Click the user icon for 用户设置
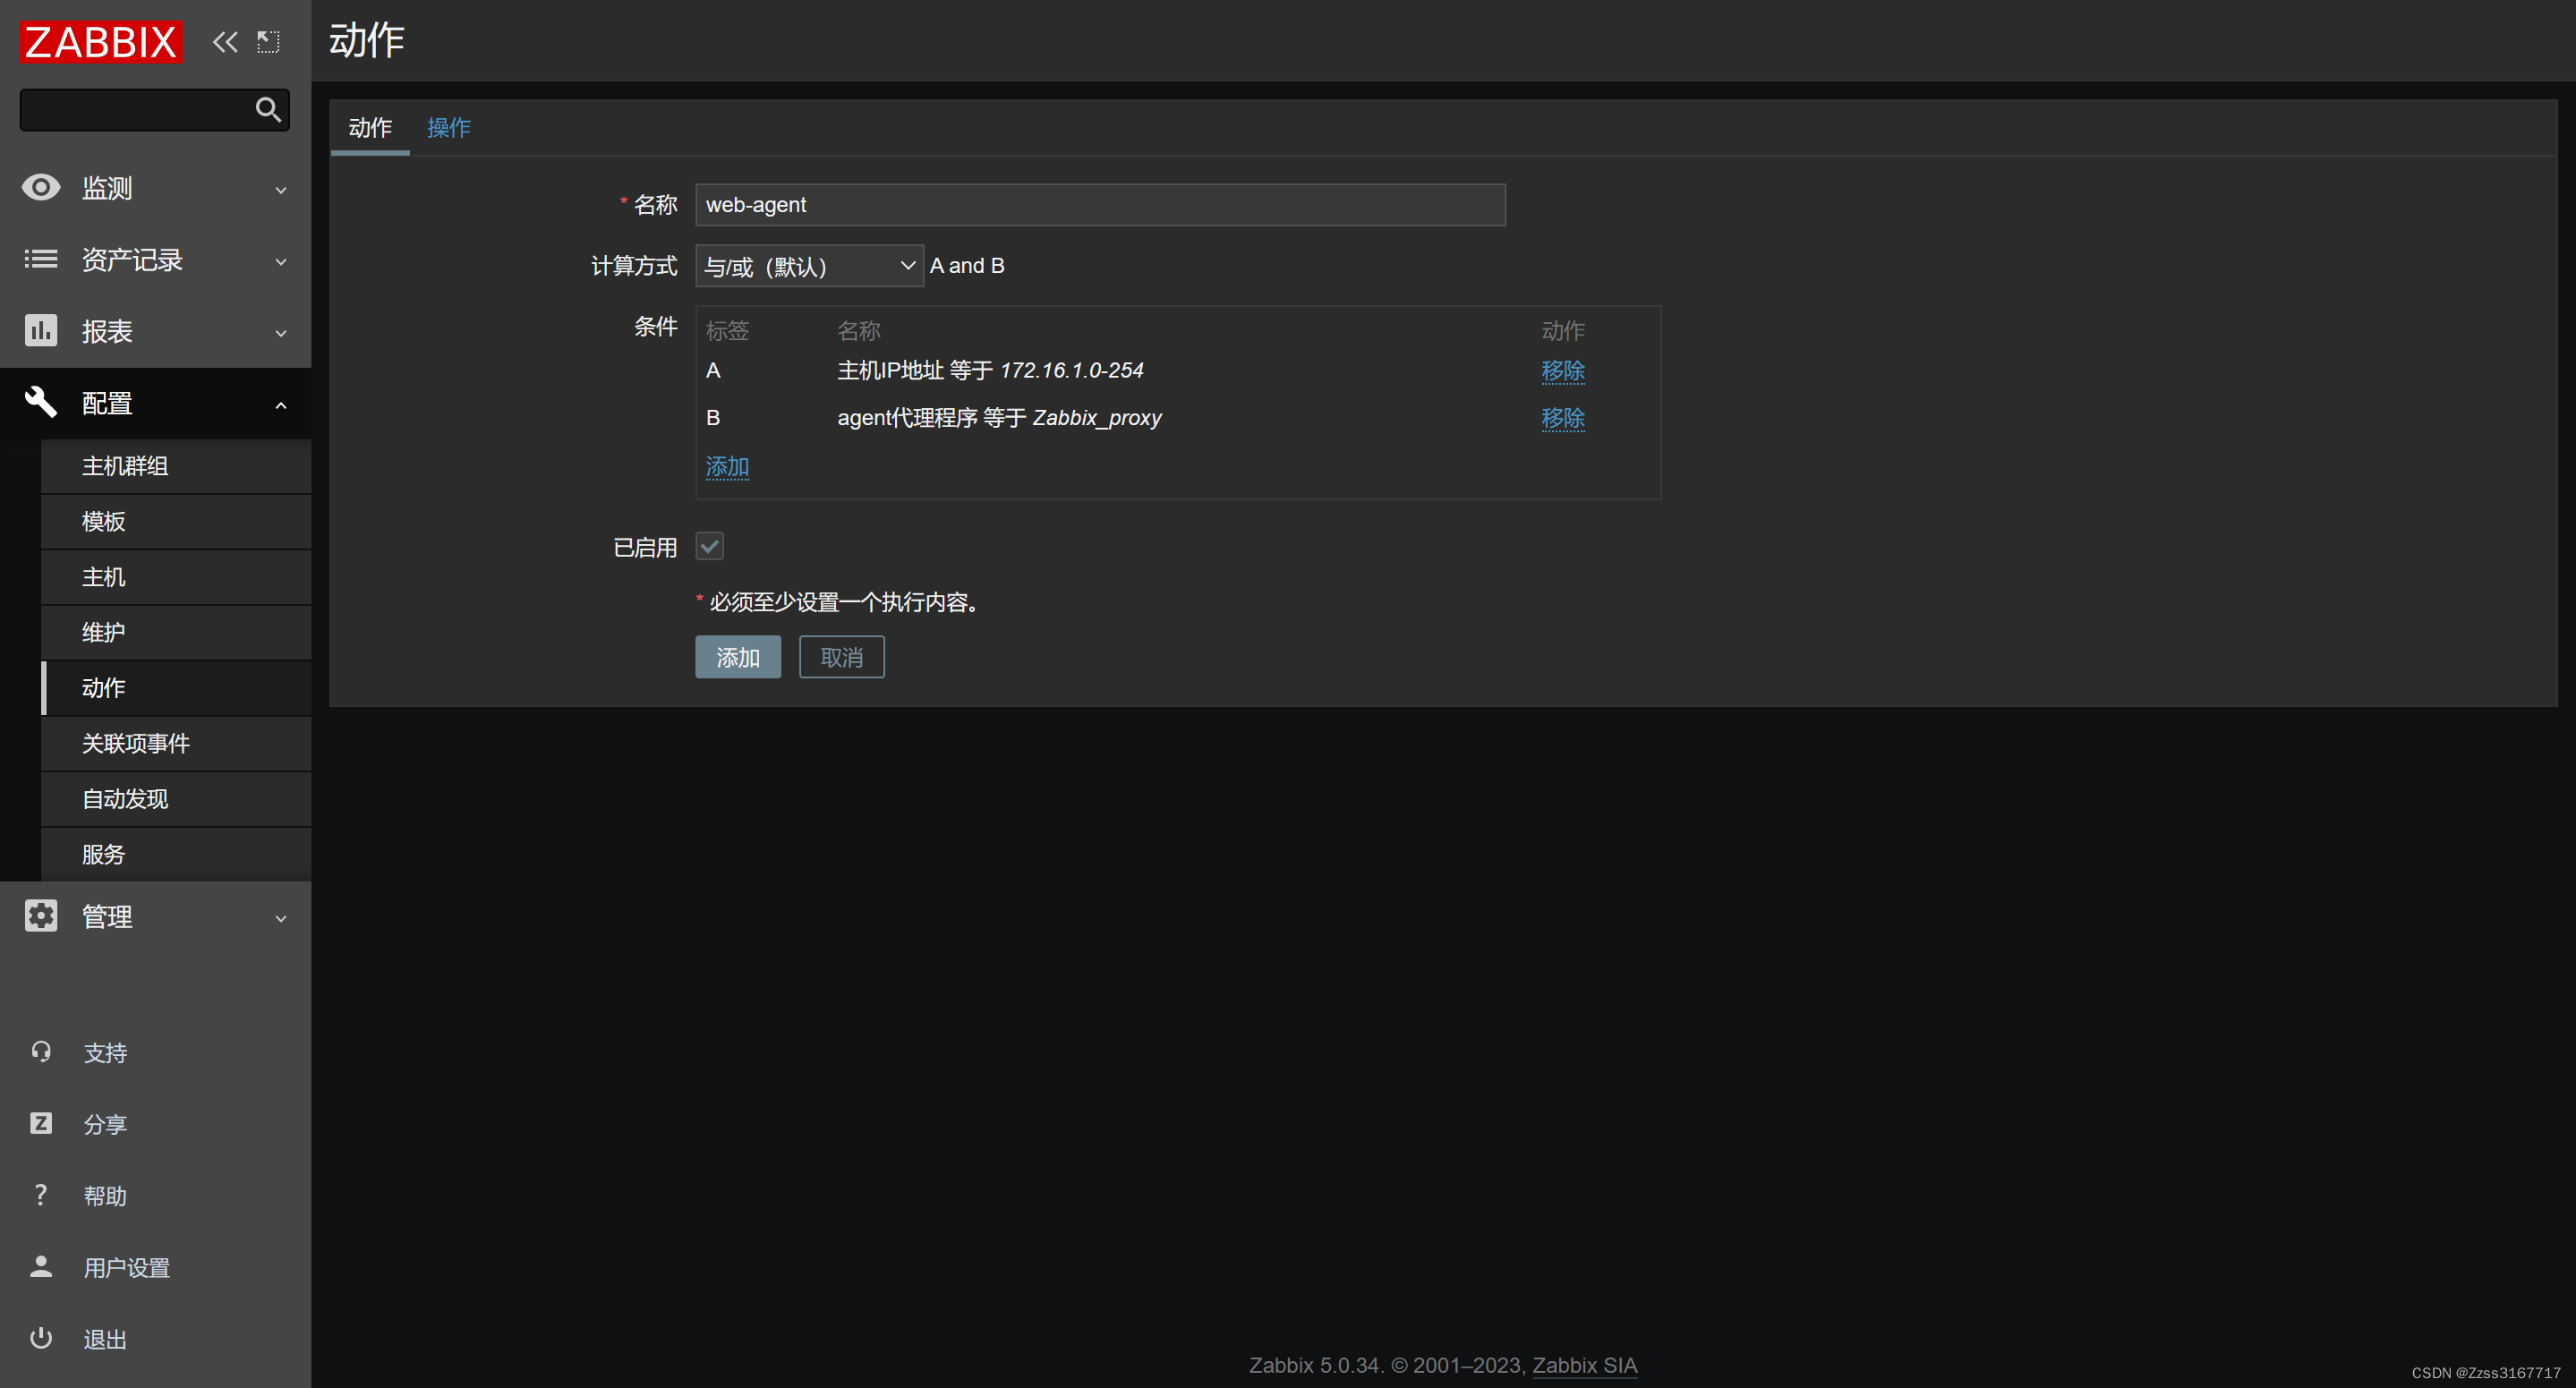Image resolution: width=2576 pixels, height=1388 pixels. click(x=41, y=1267)
